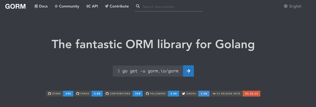Click the globe language icon
The height and width of the screenshot is (107, 316).
tap(286, 6)
